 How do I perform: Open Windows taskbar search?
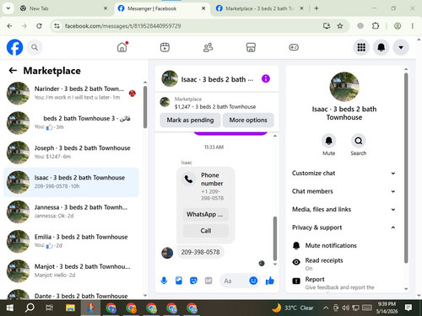pos(30,308)
